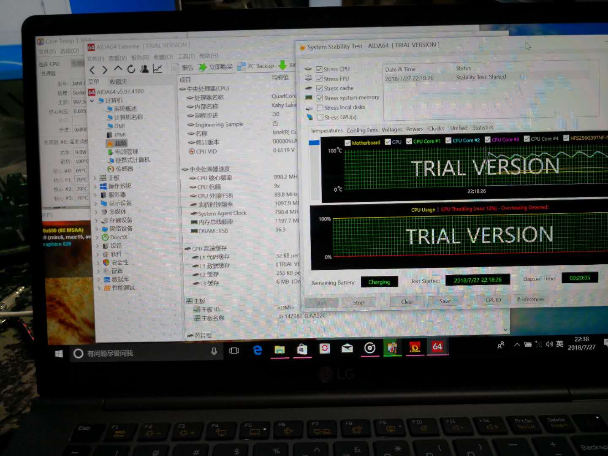The width and height of the screenshot is (608, 456).
Task: Switch to the Statistics tab
Action: (x=483, y=128)
